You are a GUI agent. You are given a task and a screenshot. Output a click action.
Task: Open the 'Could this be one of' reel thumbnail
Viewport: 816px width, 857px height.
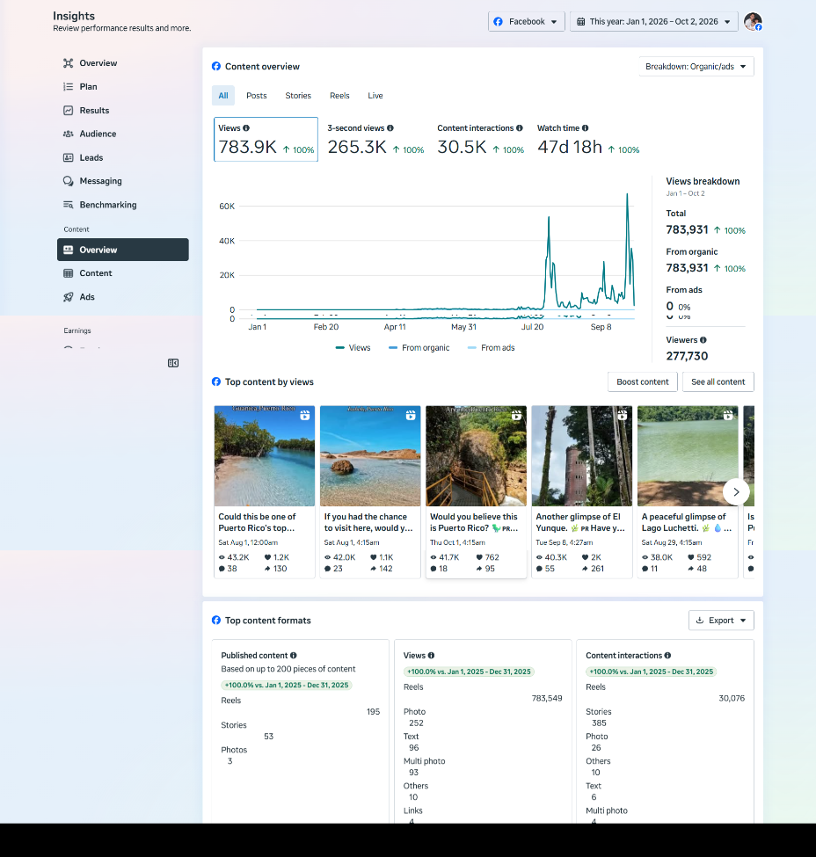point(265,456)
